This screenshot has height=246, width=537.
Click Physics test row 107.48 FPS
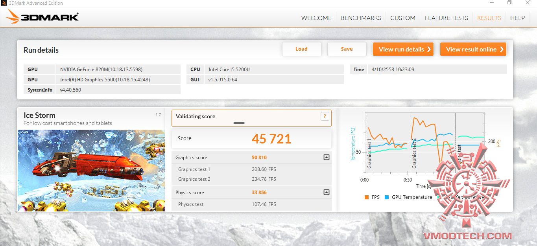[252, 204]
